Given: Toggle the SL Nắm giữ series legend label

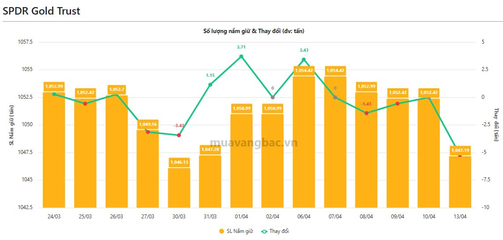Looking at the screenshot, I should pos(239,231).
